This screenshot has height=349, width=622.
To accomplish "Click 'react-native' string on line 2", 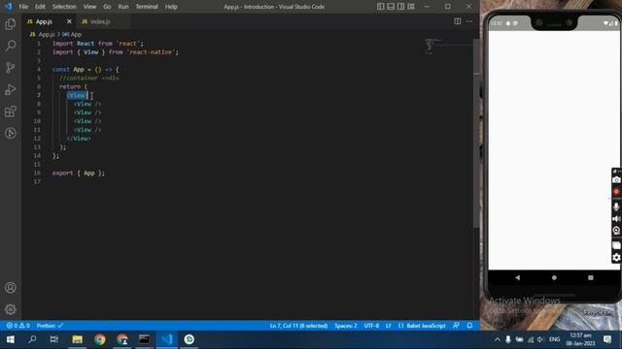I will tap(151, 51).
